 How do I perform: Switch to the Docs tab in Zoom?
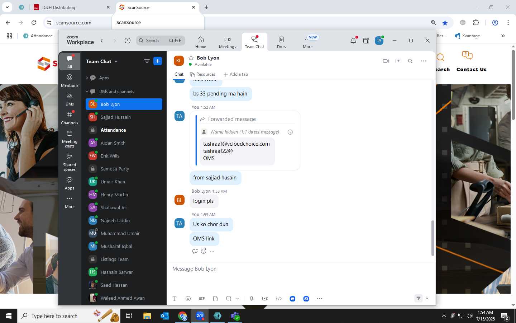tap(281, 42)
